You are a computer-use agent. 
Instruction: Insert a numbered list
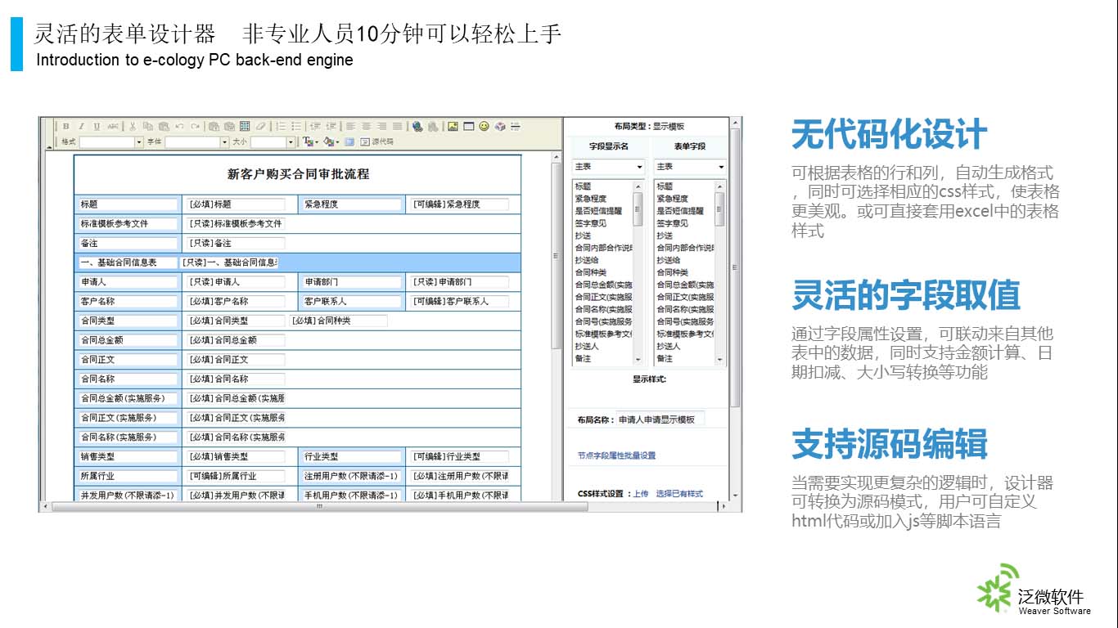[281, 126]
